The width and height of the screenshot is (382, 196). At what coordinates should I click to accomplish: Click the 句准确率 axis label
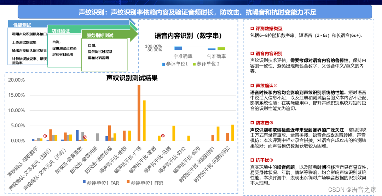tap(216, 56)
